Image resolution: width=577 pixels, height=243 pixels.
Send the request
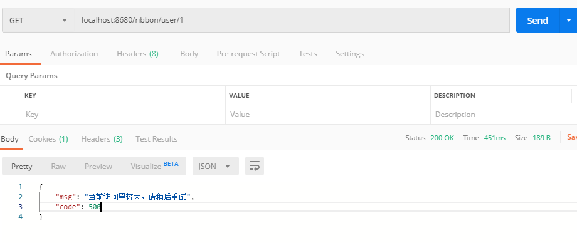[x=537, y=20]
